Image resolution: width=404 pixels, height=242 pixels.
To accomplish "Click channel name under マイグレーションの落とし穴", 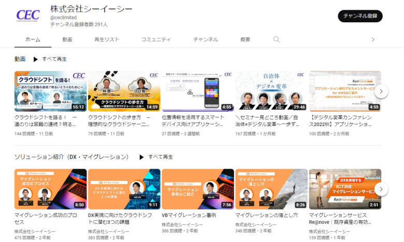I will (x=256, y=225).
